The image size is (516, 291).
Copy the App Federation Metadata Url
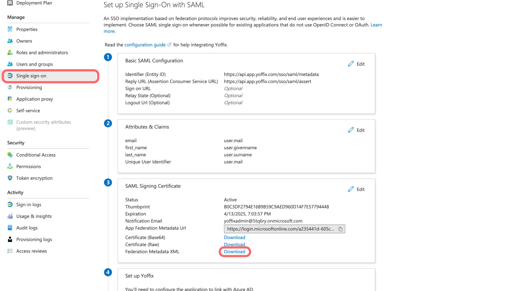click(x=340, y=229)
